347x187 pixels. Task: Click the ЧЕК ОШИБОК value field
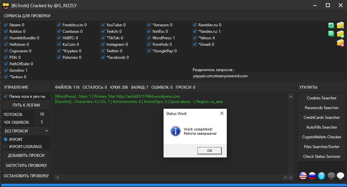[42, 122]
